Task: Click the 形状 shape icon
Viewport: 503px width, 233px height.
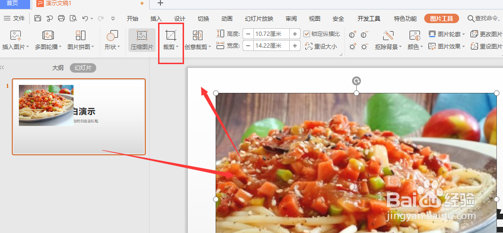Action: (112, 35)
